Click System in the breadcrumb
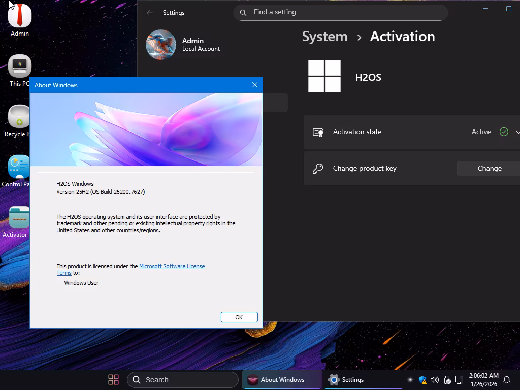This screenshot has width=520, height=390. pyautogui.click(x=324, y=37)
